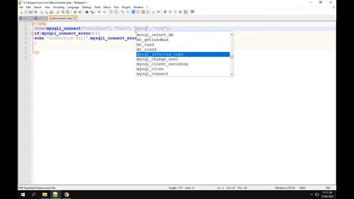This screenshot has height=199, width=354.
Task: Collapse the if block fold on line 3
Action: click(x=33, y=33)
